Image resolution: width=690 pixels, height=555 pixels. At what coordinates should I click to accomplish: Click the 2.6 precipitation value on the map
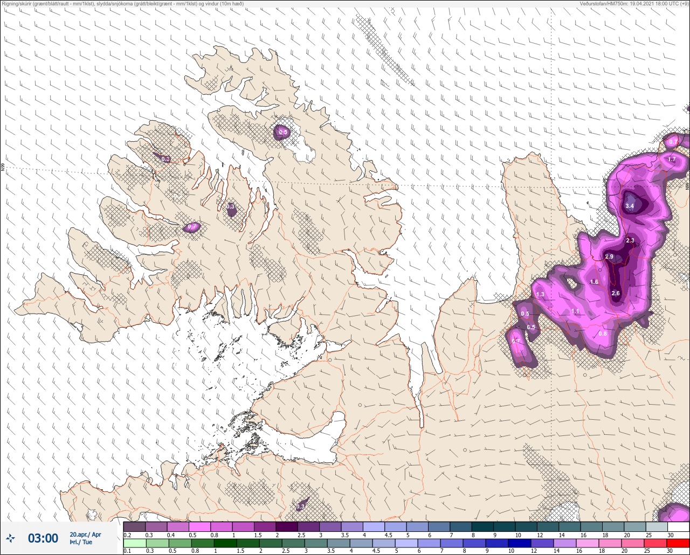coord(616,293)
